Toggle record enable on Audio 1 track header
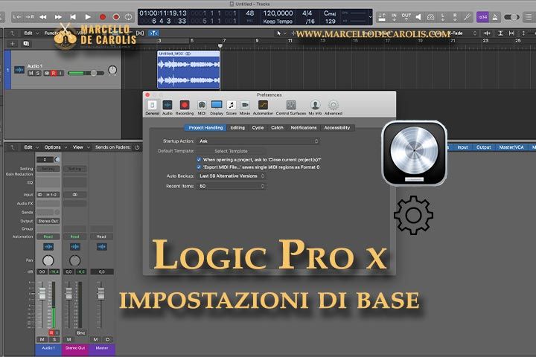This screenshot has width=536, height=357. [54, 73]
